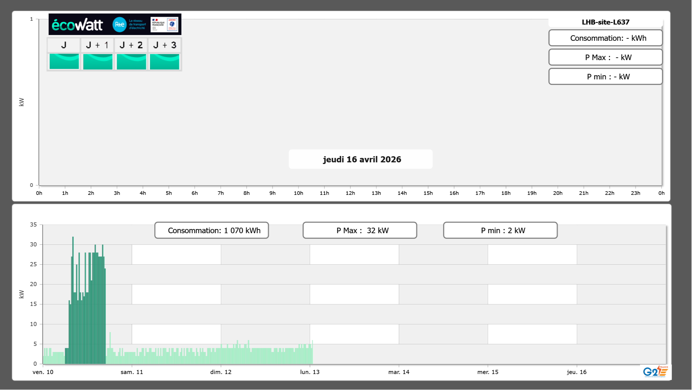The height and width of the screenshot is (390, 692).
Task: Click the weekly Consommation 1 070 kWh box
Action: [x=211, y=230]
